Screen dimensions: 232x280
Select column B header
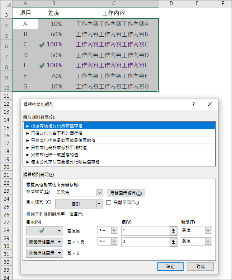(x=54, y=4)
